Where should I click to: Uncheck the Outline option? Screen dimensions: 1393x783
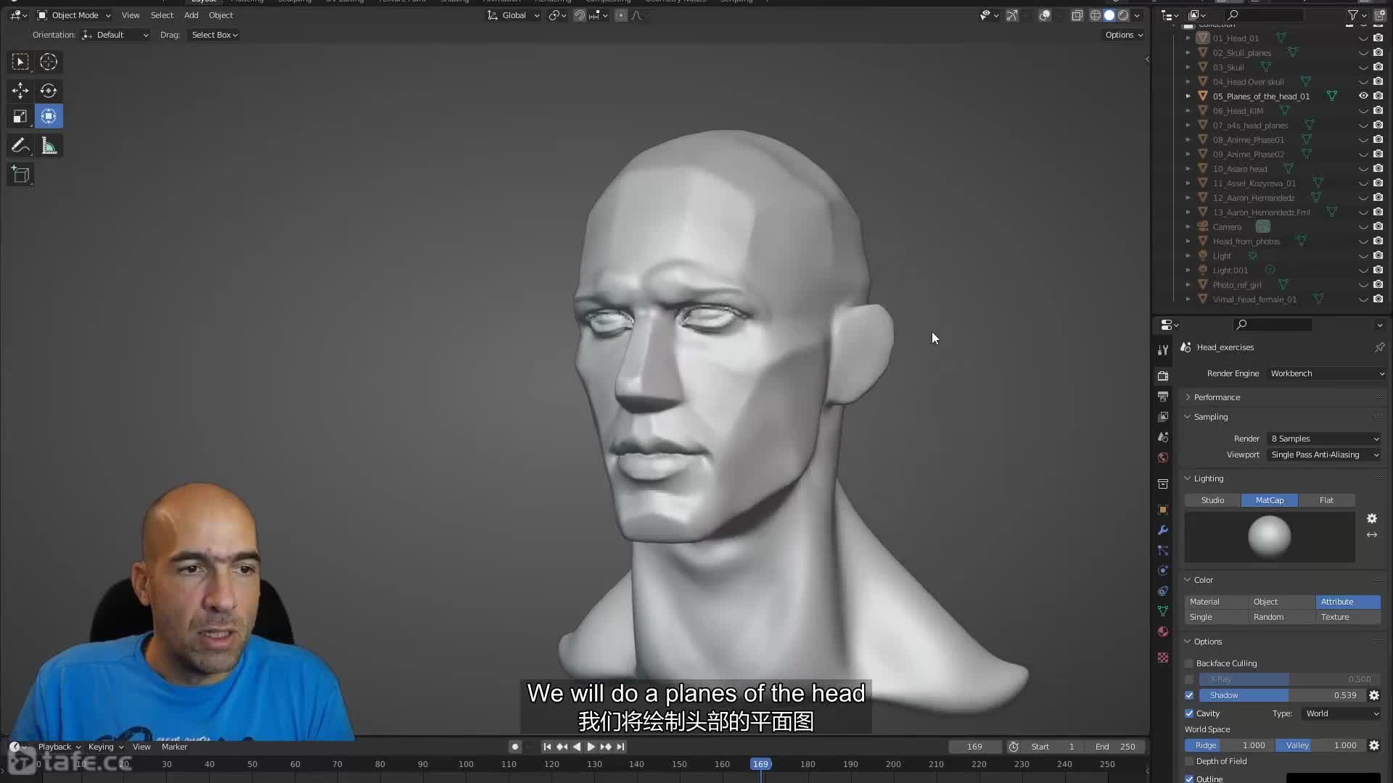(x=1189, y=779)
